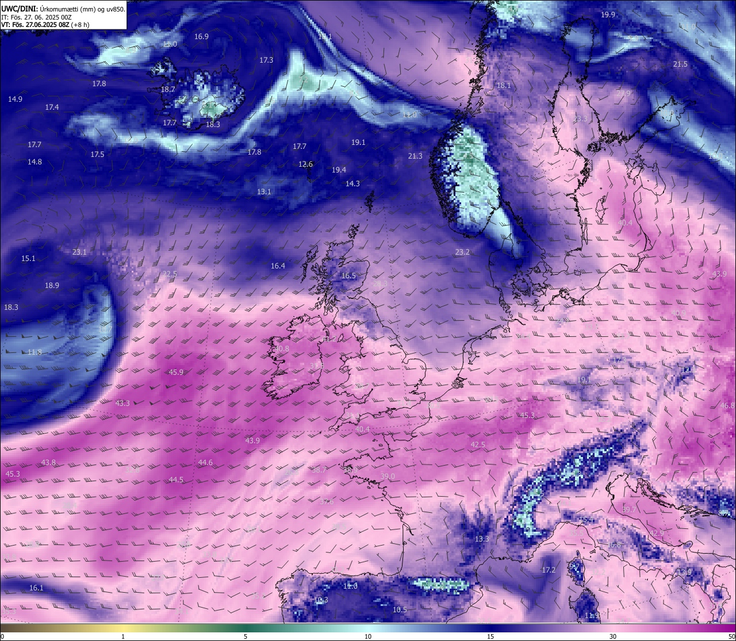Click the map value 16.5 over Scotland

[348, 276]
